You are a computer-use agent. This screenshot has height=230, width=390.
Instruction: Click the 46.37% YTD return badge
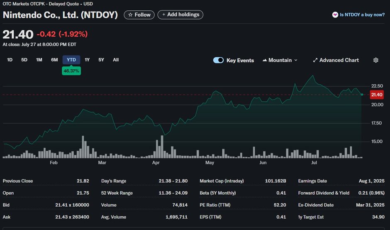(x=71, y=71)
